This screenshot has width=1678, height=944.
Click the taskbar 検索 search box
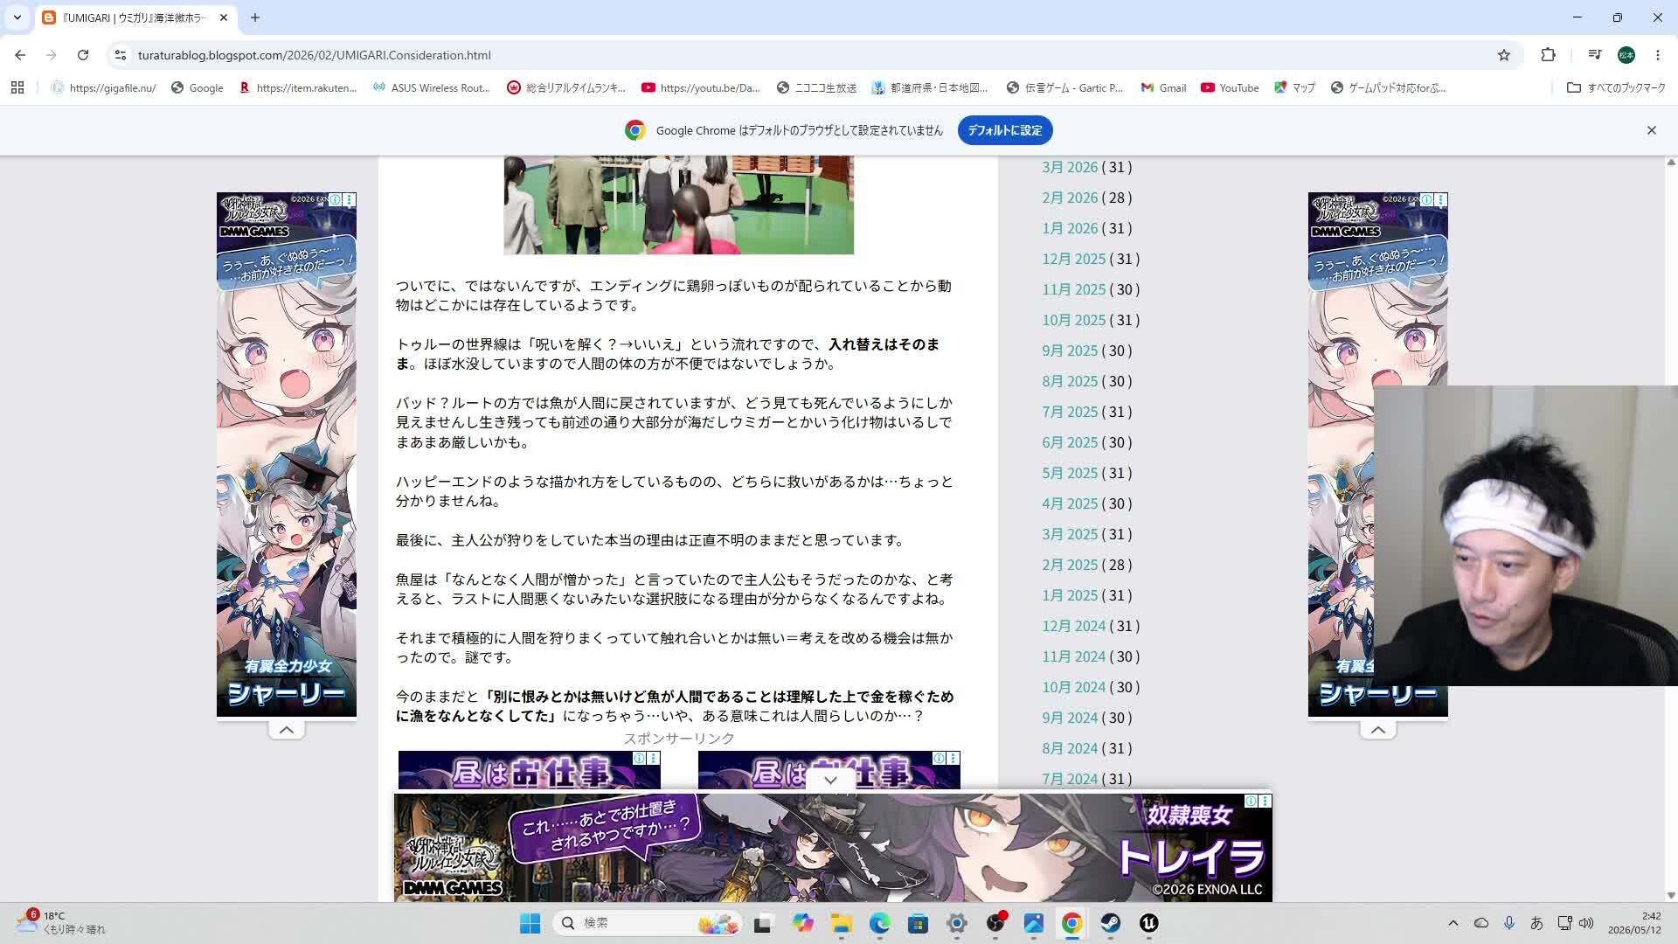pos(648,923)
